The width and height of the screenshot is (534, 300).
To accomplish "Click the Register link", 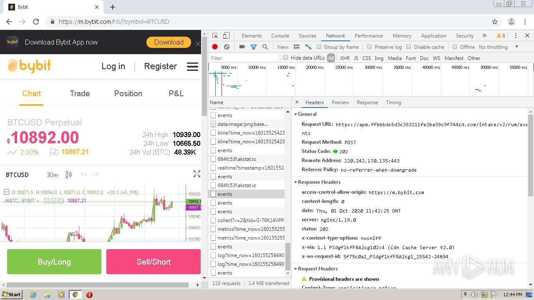I will click(160, 67).
